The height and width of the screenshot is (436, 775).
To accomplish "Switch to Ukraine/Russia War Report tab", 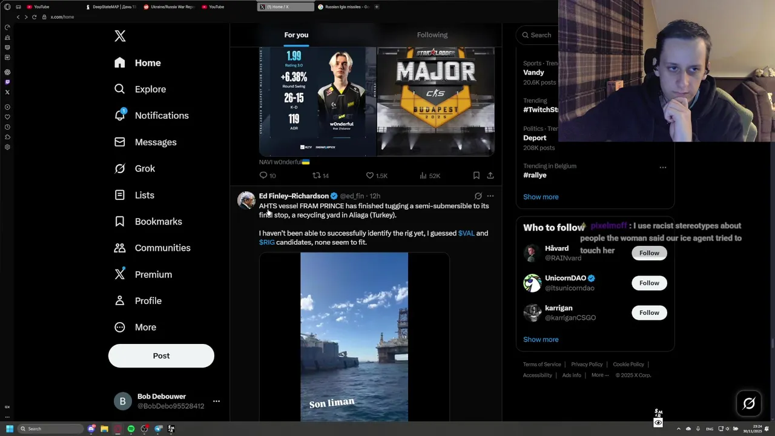I will point(168,7).
